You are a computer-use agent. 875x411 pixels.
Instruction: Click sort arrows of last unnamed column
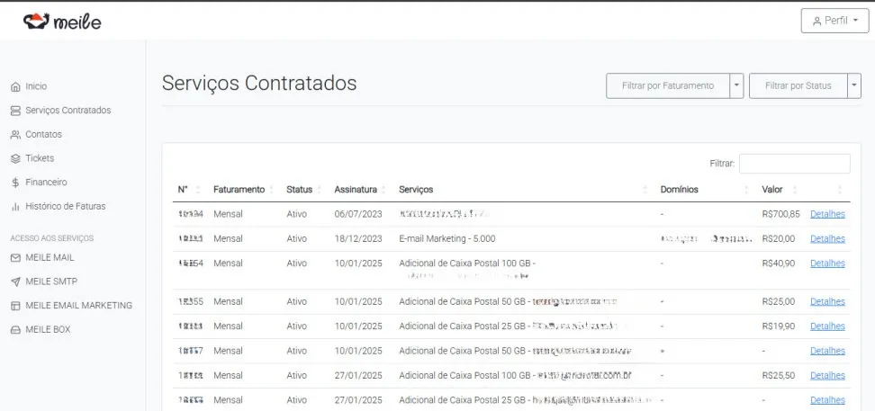(839, 190)
